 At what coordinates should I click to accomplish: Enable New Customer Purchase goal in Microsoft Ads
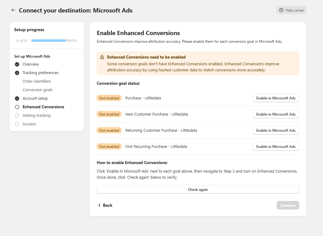276,114
